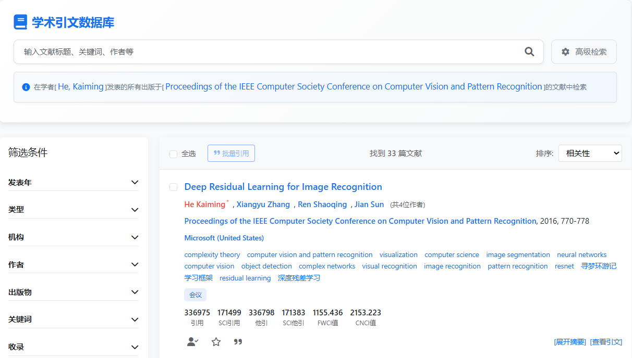Open Deep Residual Learning for Image Recognition title
Image resolution: width=632 pixels, height=358 pixels.
coord(283,187)
